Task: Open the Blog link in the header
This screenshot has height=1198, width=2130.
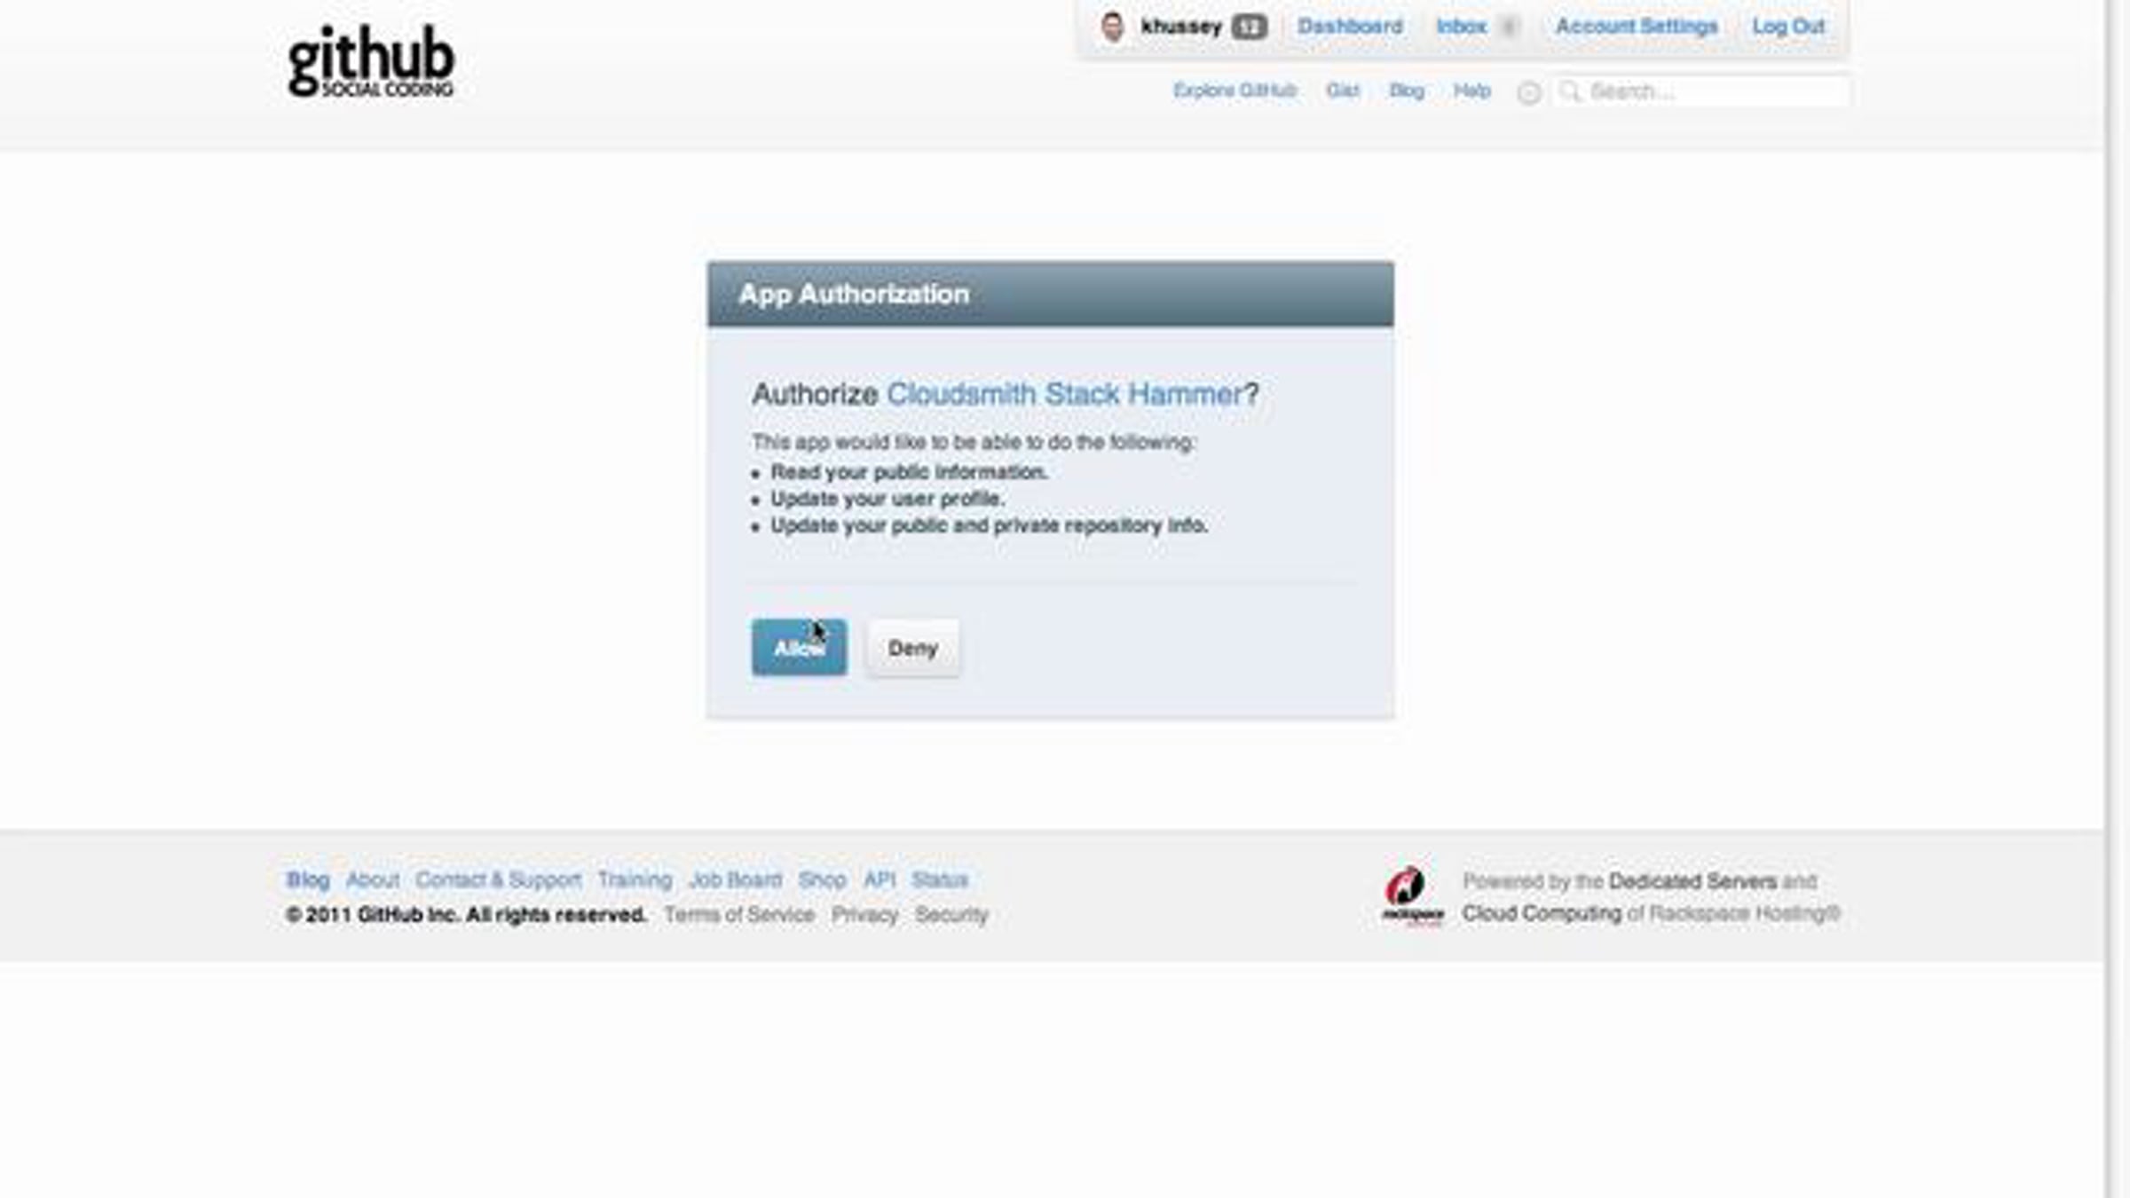Action: (1407, 91)
